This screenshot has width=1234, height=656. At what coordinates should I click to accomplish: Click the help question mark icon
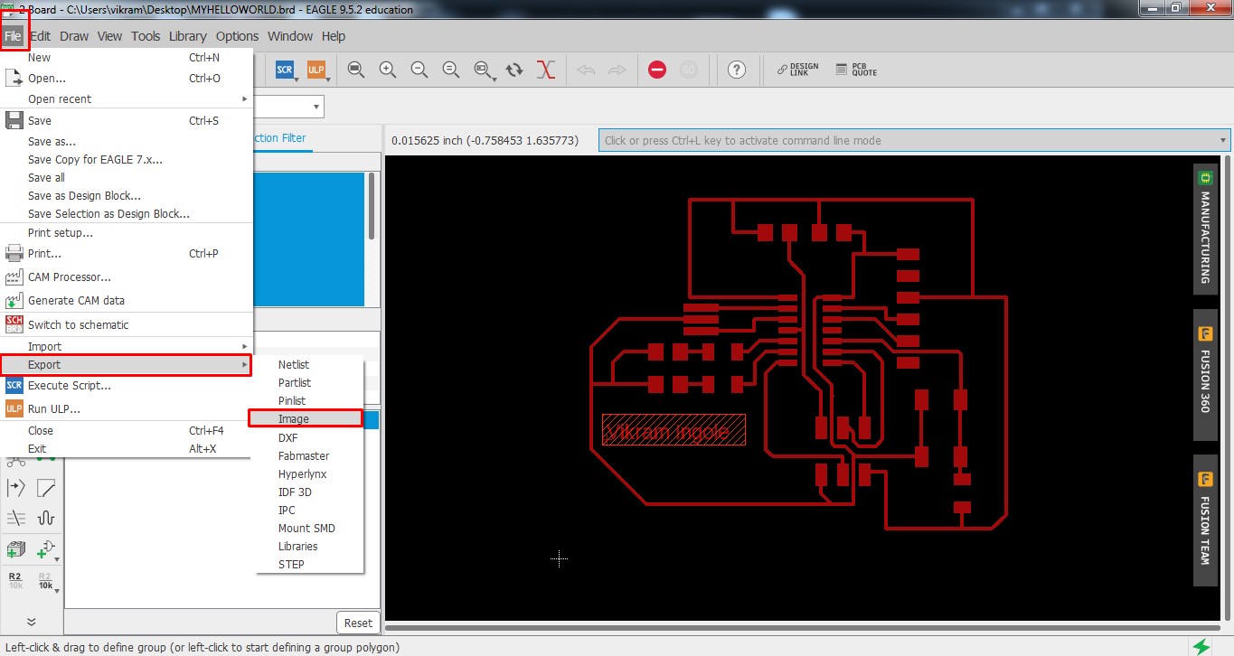pos(737,70)
